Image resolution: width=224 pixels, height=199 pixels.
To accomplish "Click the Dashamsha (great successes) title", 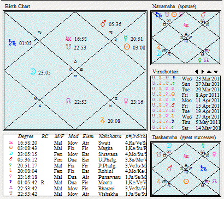I will tap(184, 138).
